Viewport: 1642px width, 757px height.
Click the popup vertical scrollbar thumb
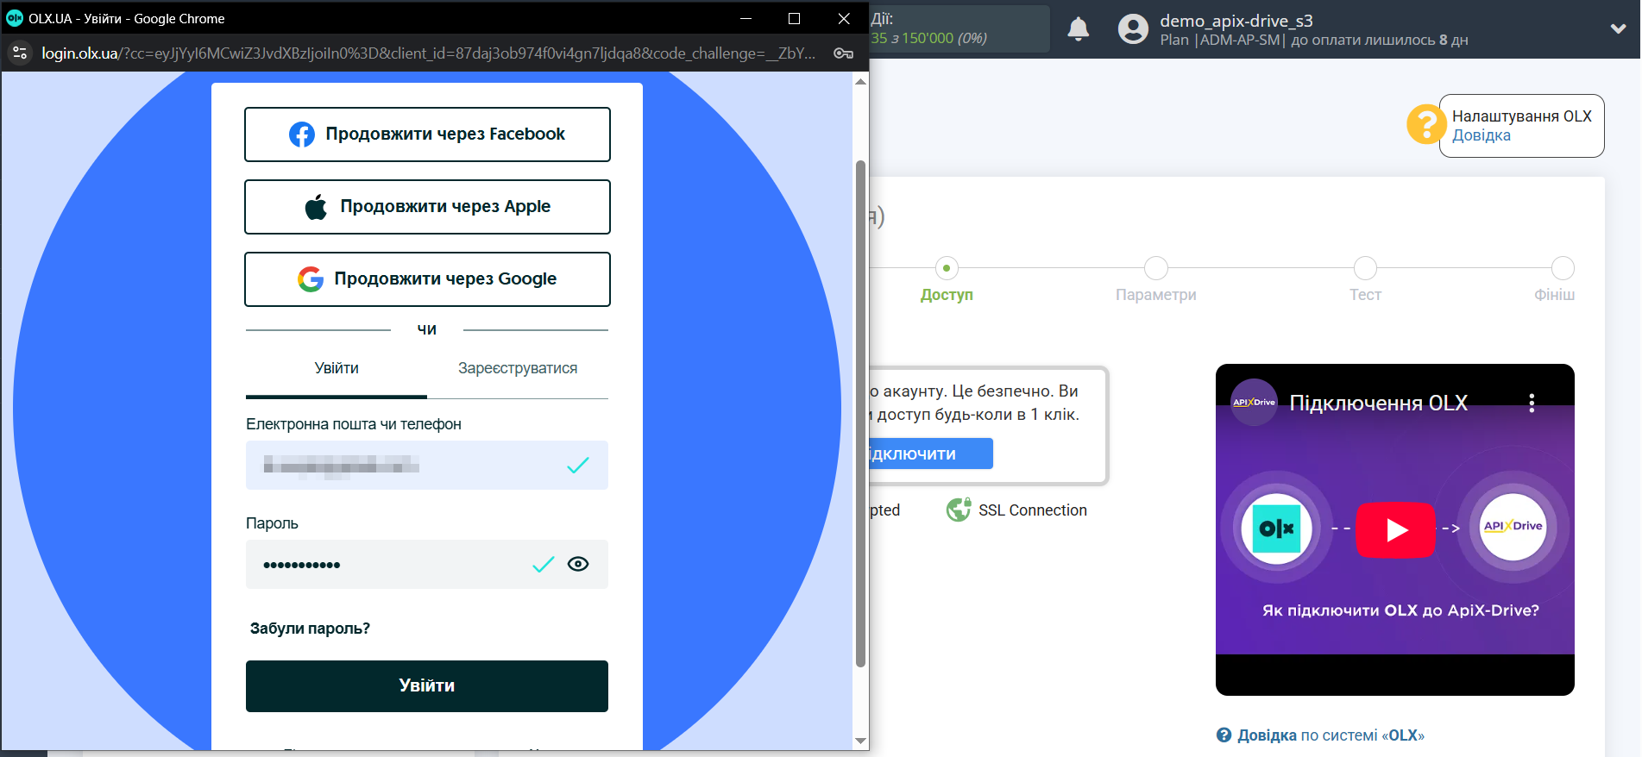(860, 414)
